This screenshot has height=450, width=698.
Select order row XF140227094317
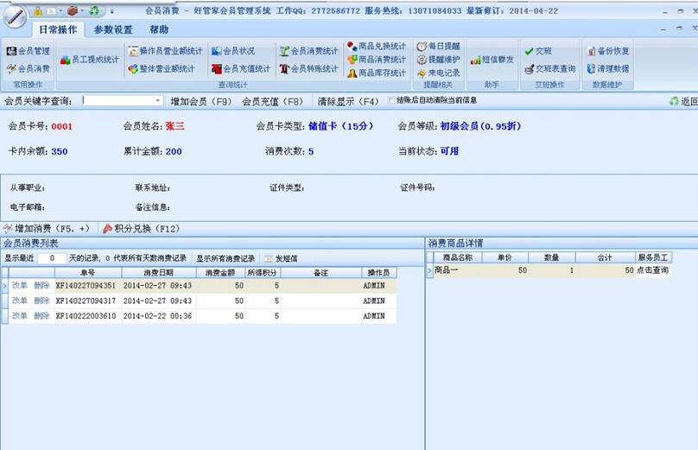point(199,301)
